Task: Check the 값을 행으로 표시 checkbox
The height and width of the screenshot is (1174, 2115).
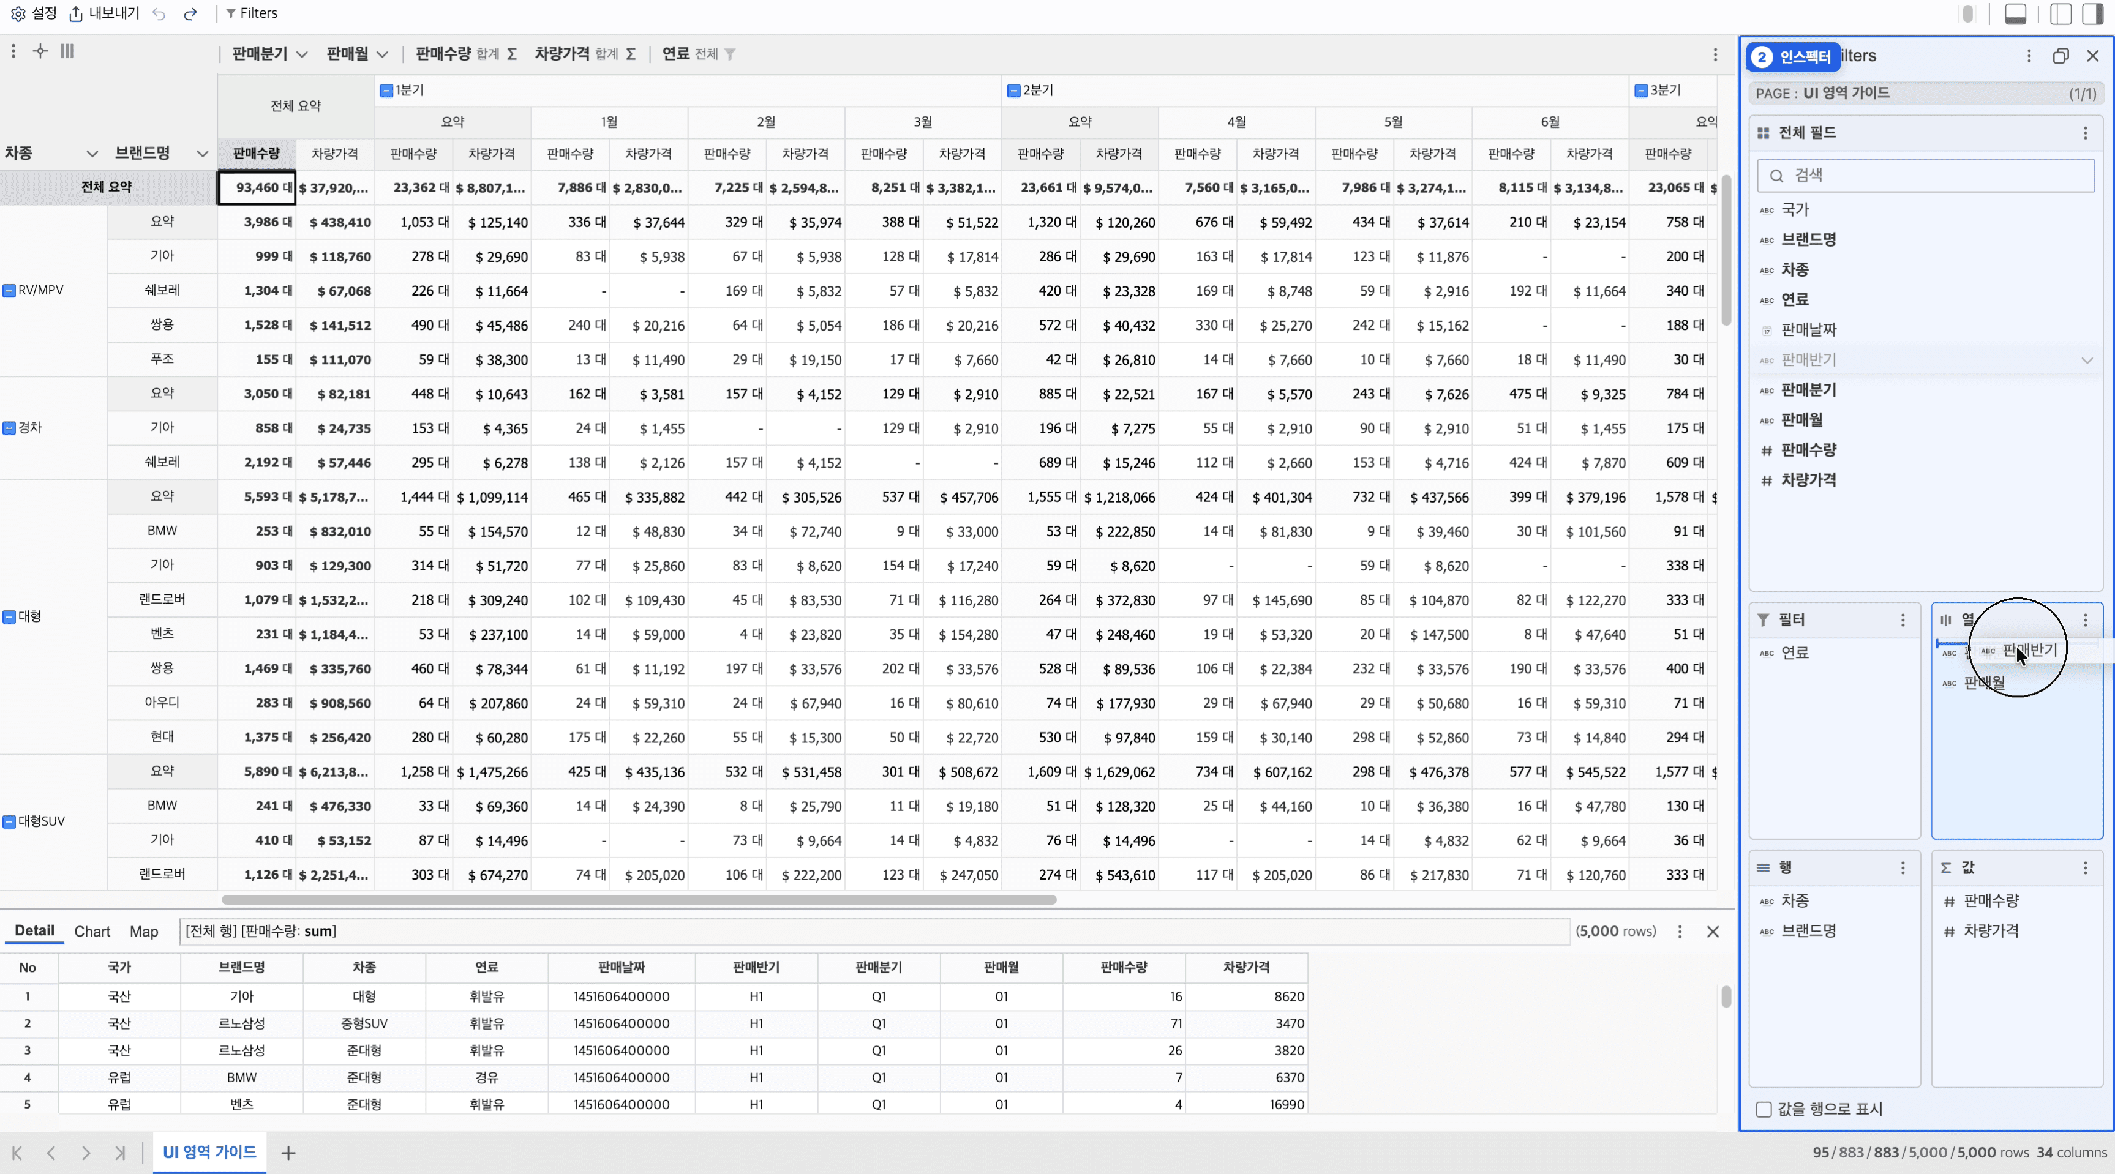Action: [x=1764, y=1109]
